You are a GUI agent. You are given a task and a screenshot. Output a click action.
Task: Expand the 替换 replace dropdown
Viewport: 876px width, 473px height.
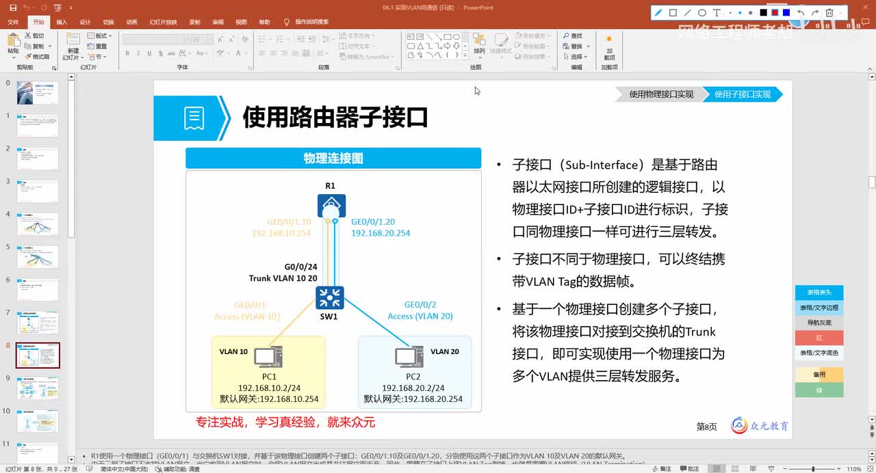click(587, 46)
